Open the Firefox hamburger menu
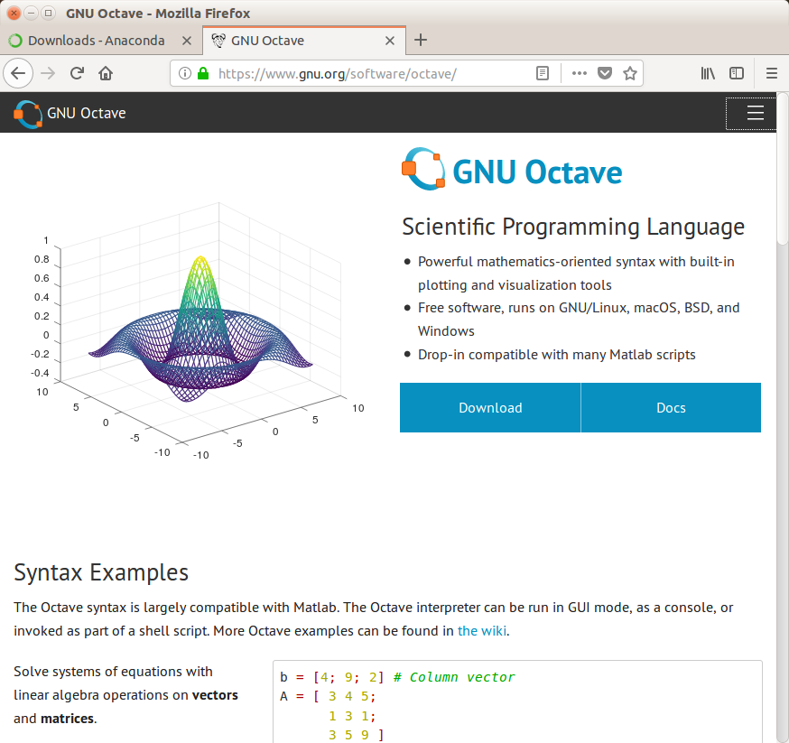Screen dimensions: 789x743 coord(772,73)
